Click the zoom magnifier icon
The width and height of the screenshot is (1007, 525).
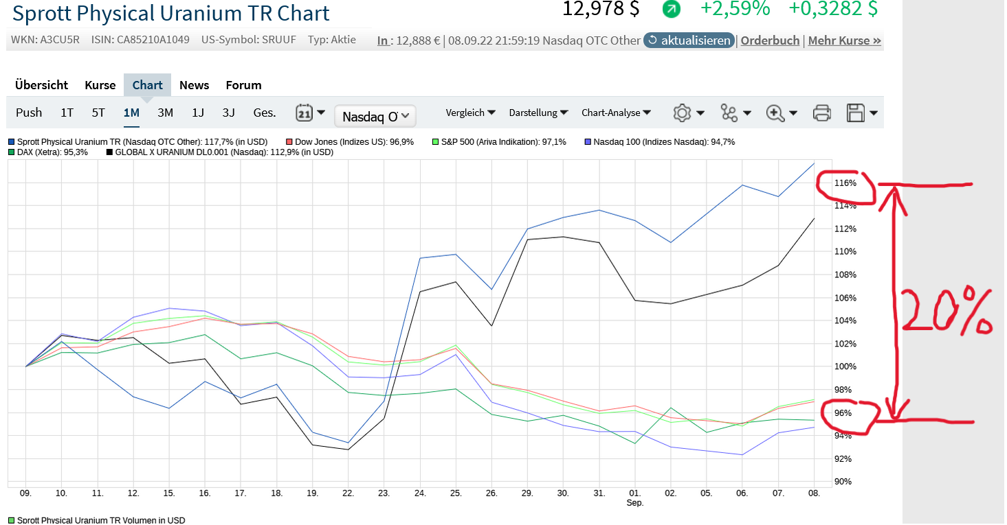[x=775, y=113]
